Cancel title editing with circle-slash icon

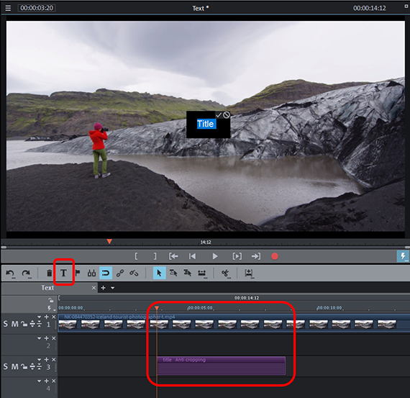pos(227,114)
